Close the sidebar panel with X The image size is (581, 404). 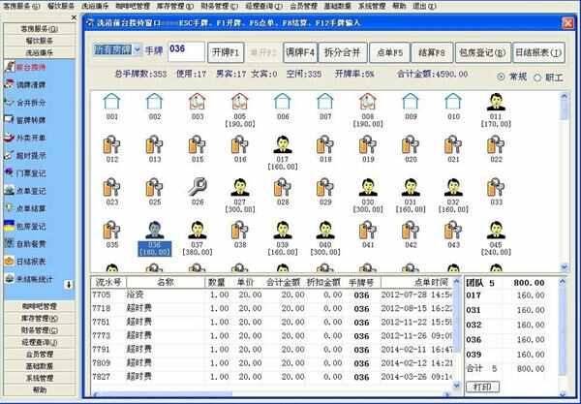click(x=74, y=17)
